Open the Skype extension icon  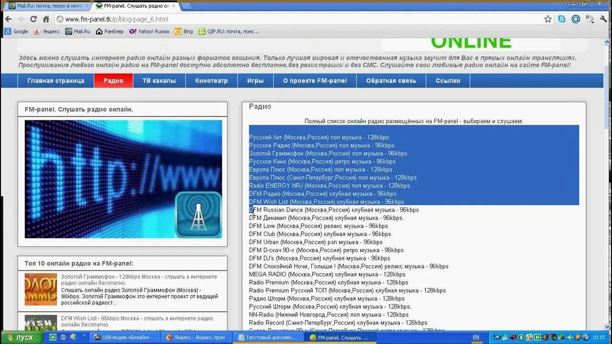[562, 19]
